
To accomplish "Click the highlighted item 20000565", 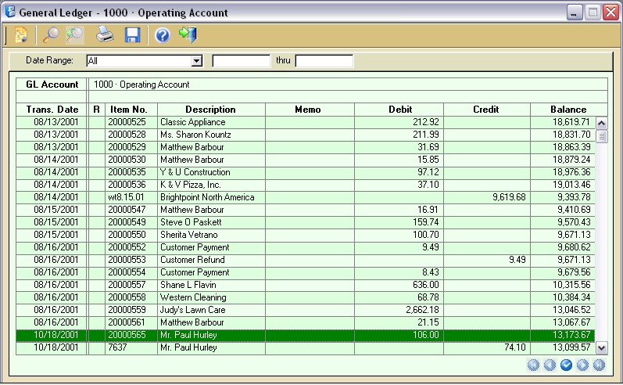I will [127, 335].
